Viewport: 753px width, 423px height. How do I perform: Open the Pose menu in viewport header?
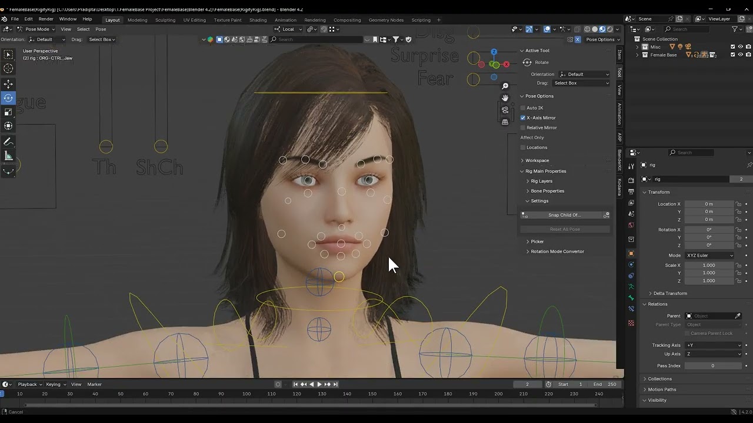pos(101,29)
